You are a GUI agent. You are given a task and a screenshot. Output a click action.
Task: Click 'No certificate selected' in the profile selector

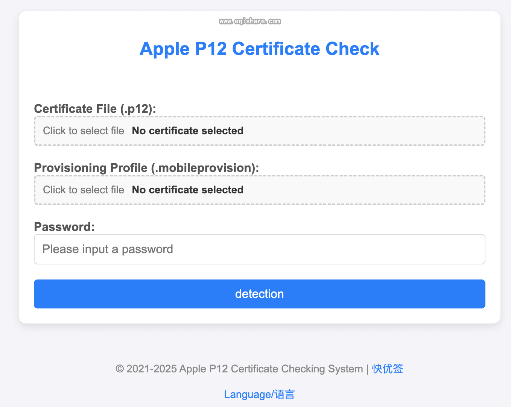click(187, 190)
